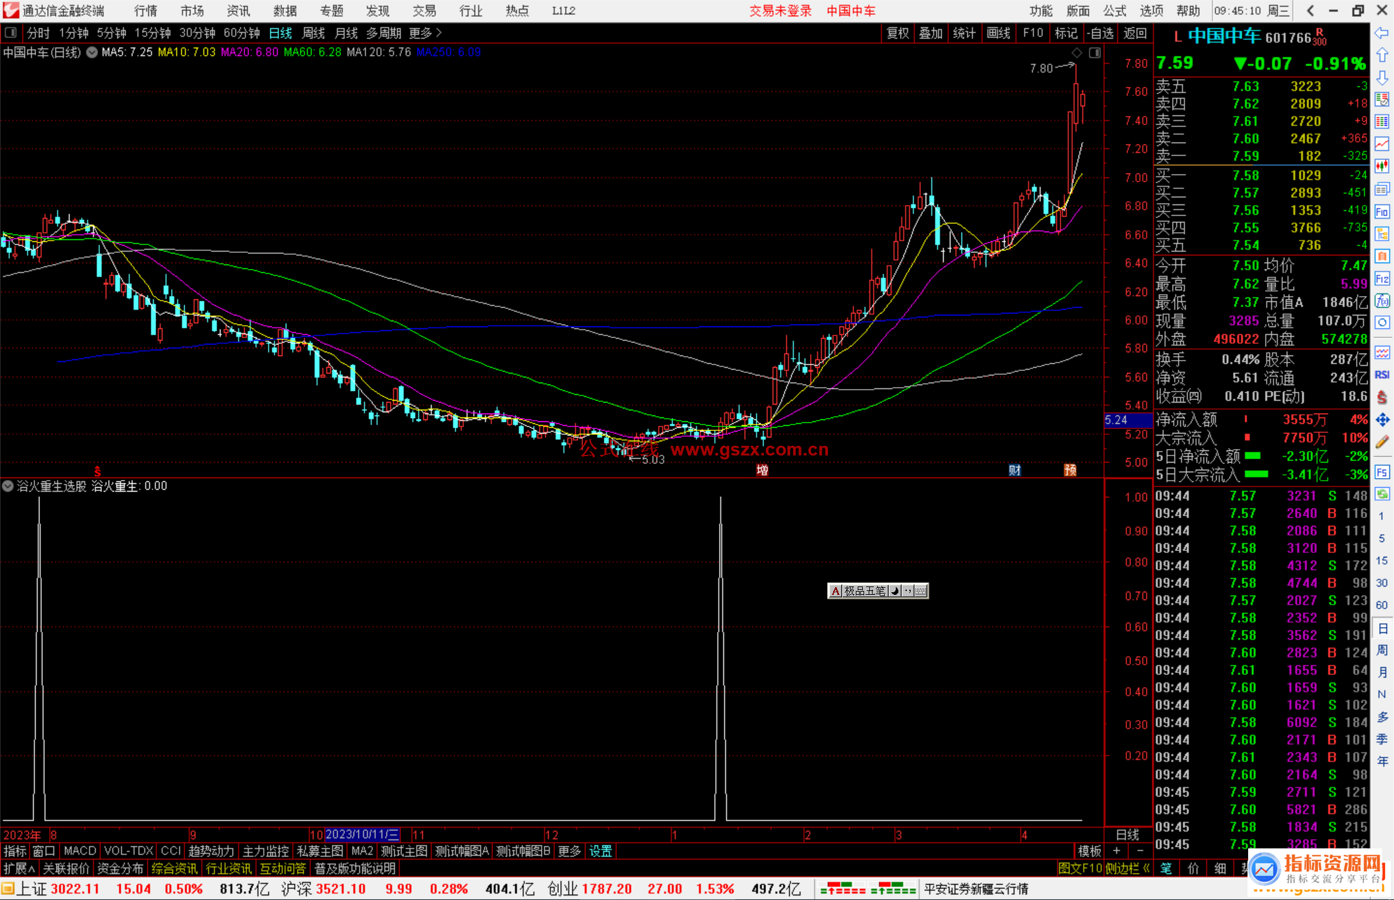Toggle the indicator circle beside 中国中车(日线)

click(92, 52)
